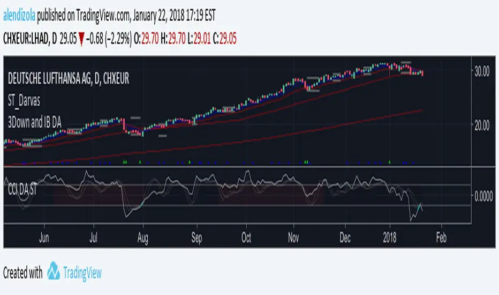
Task: Click the 20.00 price axis label
Action: [482, 126]
